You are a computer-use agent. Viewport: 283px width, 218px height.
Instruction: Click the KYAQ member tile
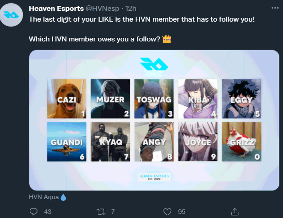click(110, 142)
